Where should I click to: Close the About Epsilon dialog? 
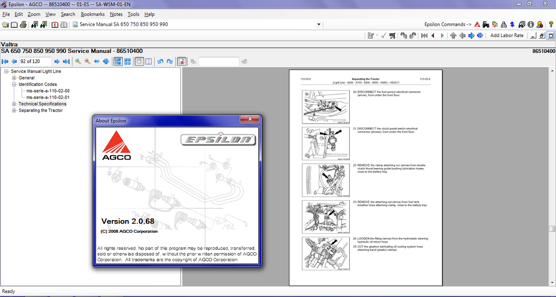click(x=250, y=119)
